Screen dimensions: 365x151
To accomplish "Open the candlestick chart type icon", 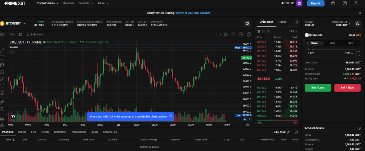I will [x=20, y=34].
